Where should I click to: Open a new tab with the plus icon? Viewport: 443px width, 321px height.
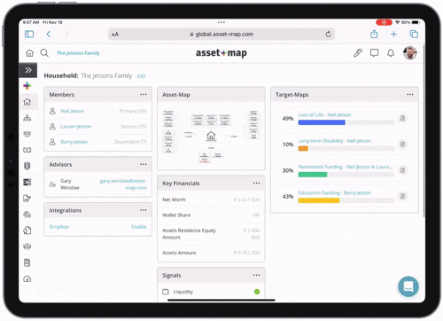click(393, 34)
